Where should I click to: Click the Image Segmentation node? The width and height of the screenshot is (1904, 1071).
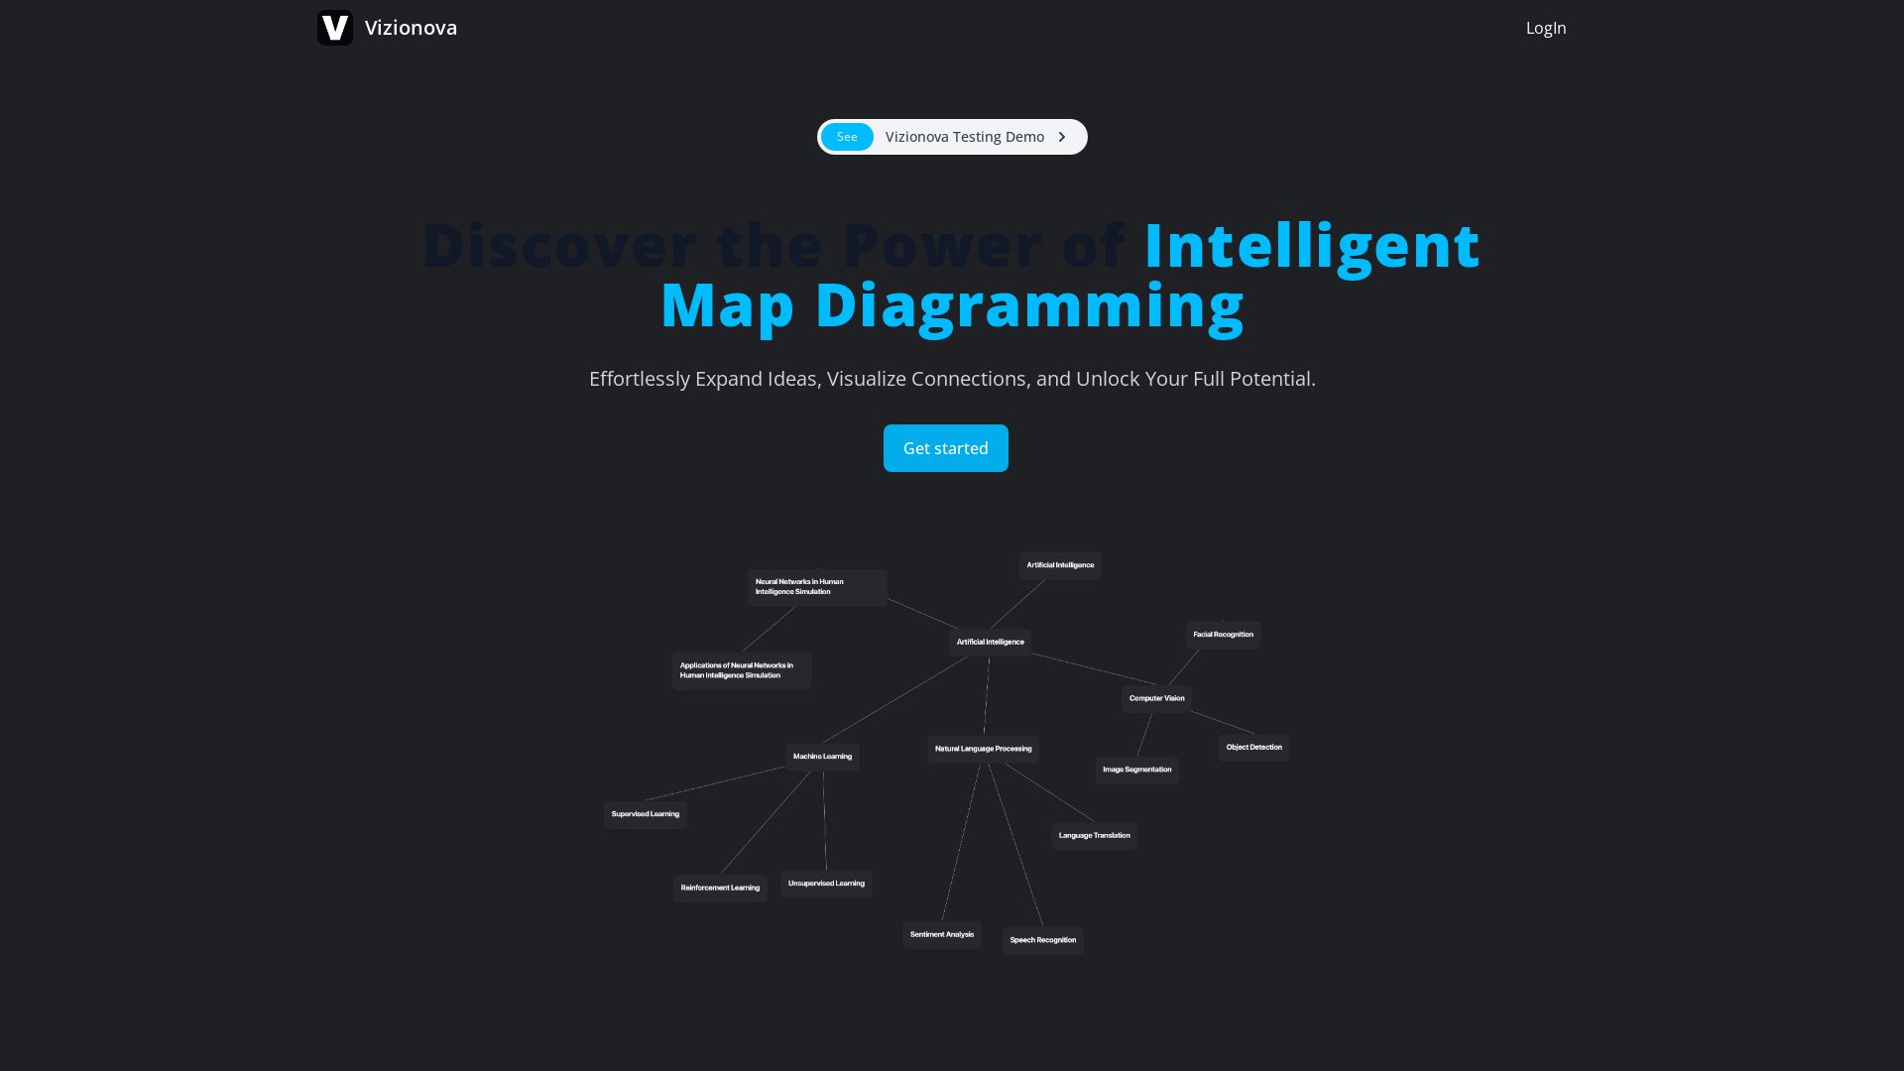(1136, 770)
